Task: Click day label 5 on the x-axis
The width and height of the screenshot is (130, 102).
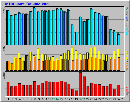Action: [24, 99]
